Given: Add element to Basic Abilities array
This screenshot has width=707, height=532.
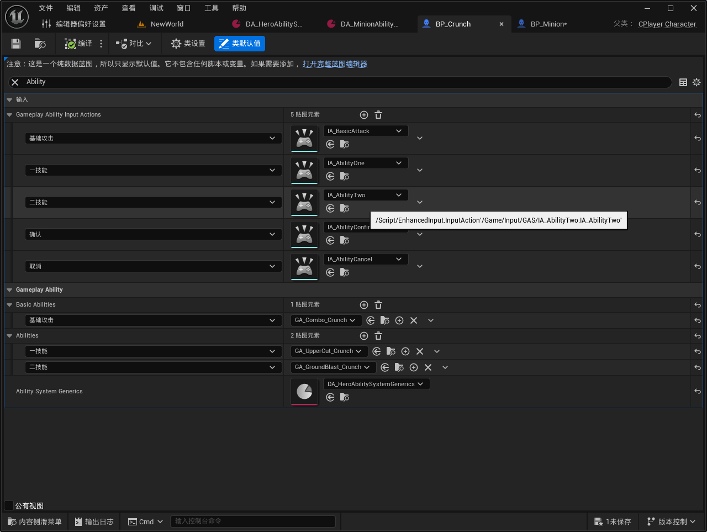Looking at the screenshot, I should [x=364, y=305].
